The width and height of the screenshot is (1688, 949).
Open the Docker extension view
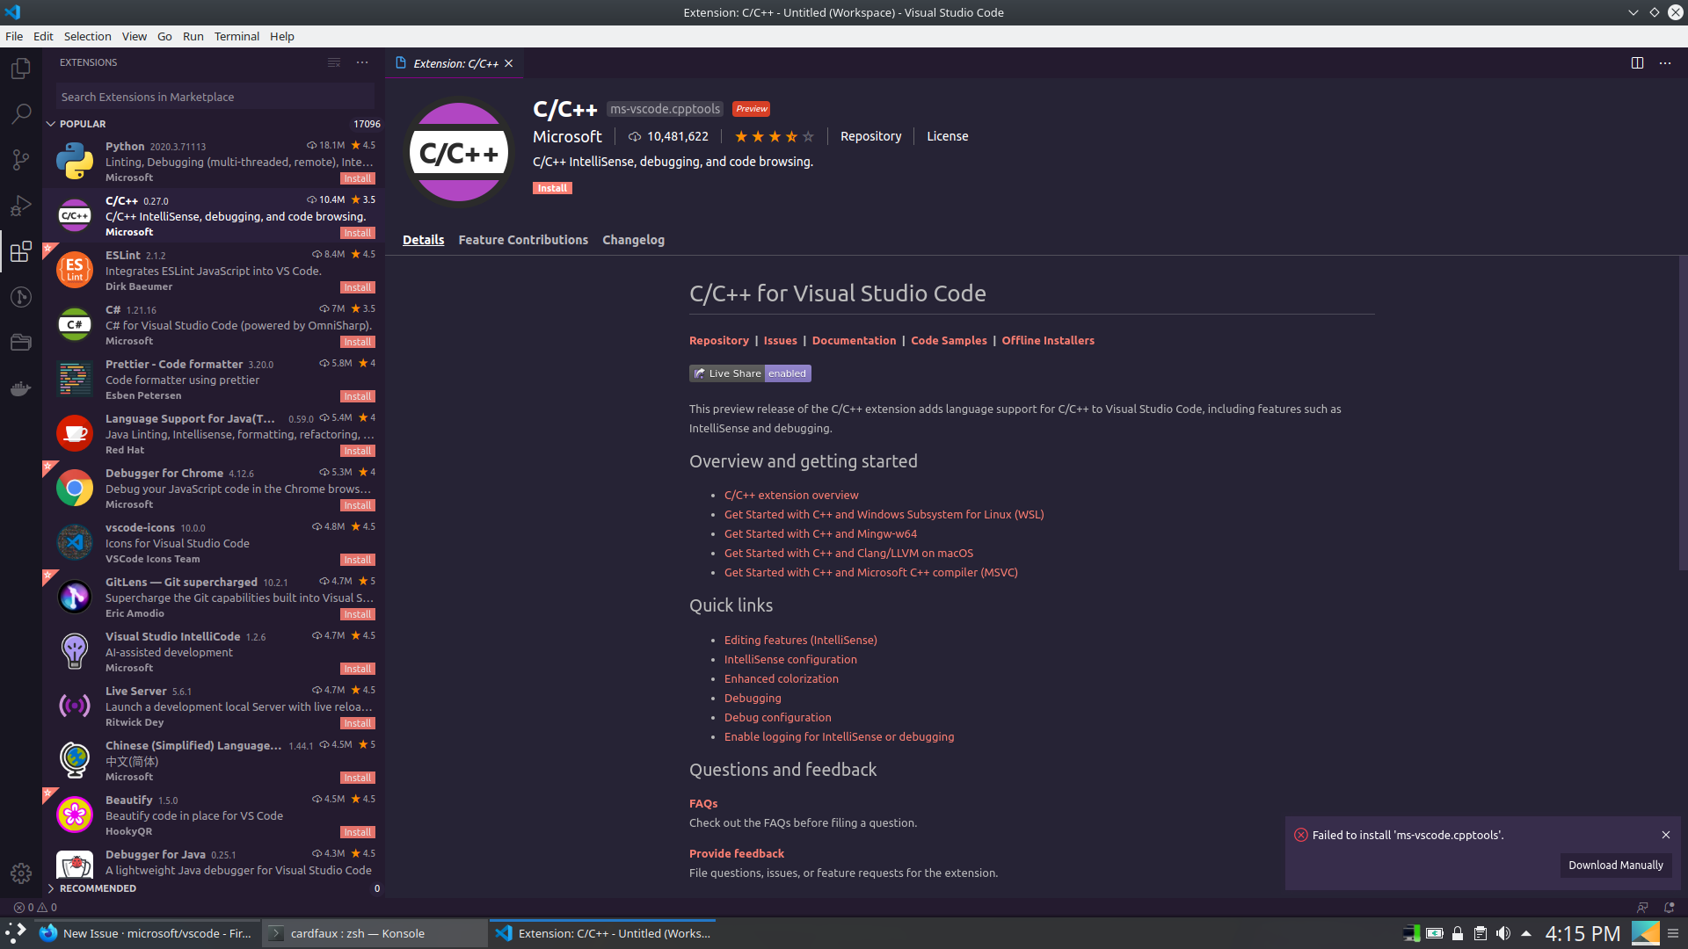pyautogui.click(x=20, y=389)
